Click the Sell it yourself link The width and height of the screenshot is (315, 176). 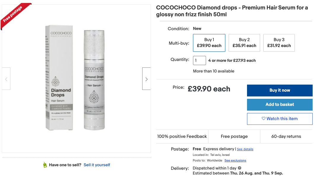(x=97, y=165)
